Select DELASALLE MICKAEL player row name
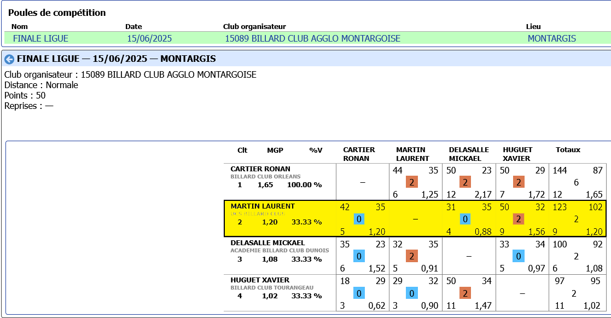Screen dimensions: 611x318 click(267, 243)
